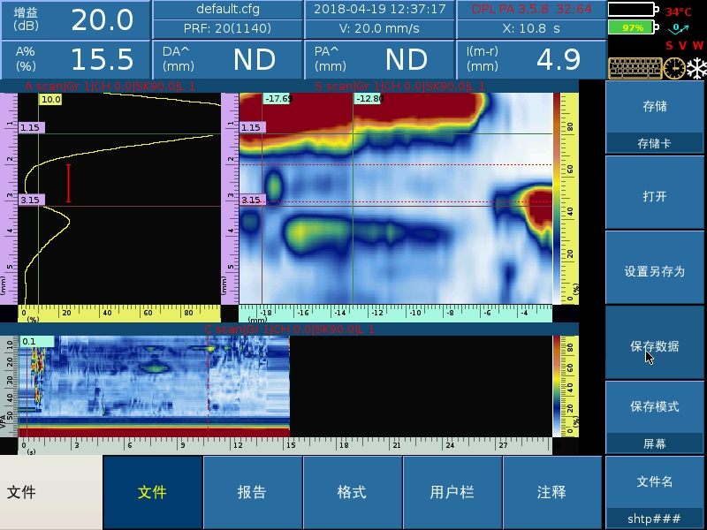This screenshot has width=707, height=530.
Task: Expand the 保存模式 save mode selector
Action: (654, 417)
